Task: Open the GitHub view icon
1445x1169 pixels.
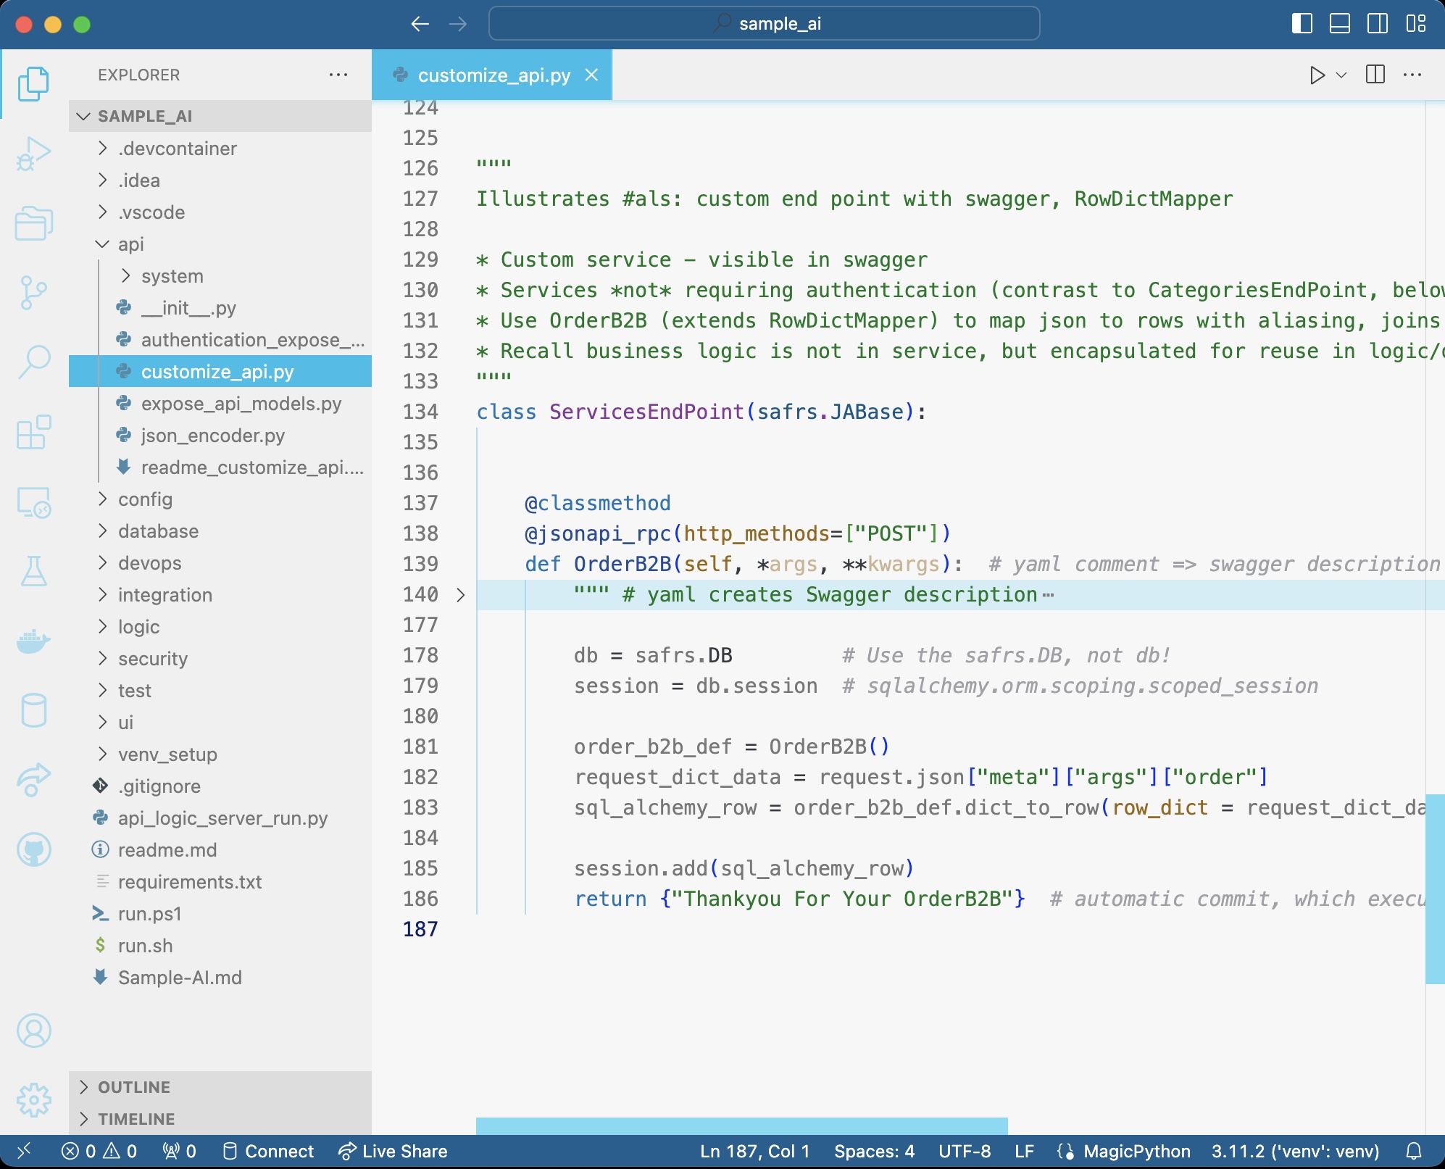Action: pos(33,849)
